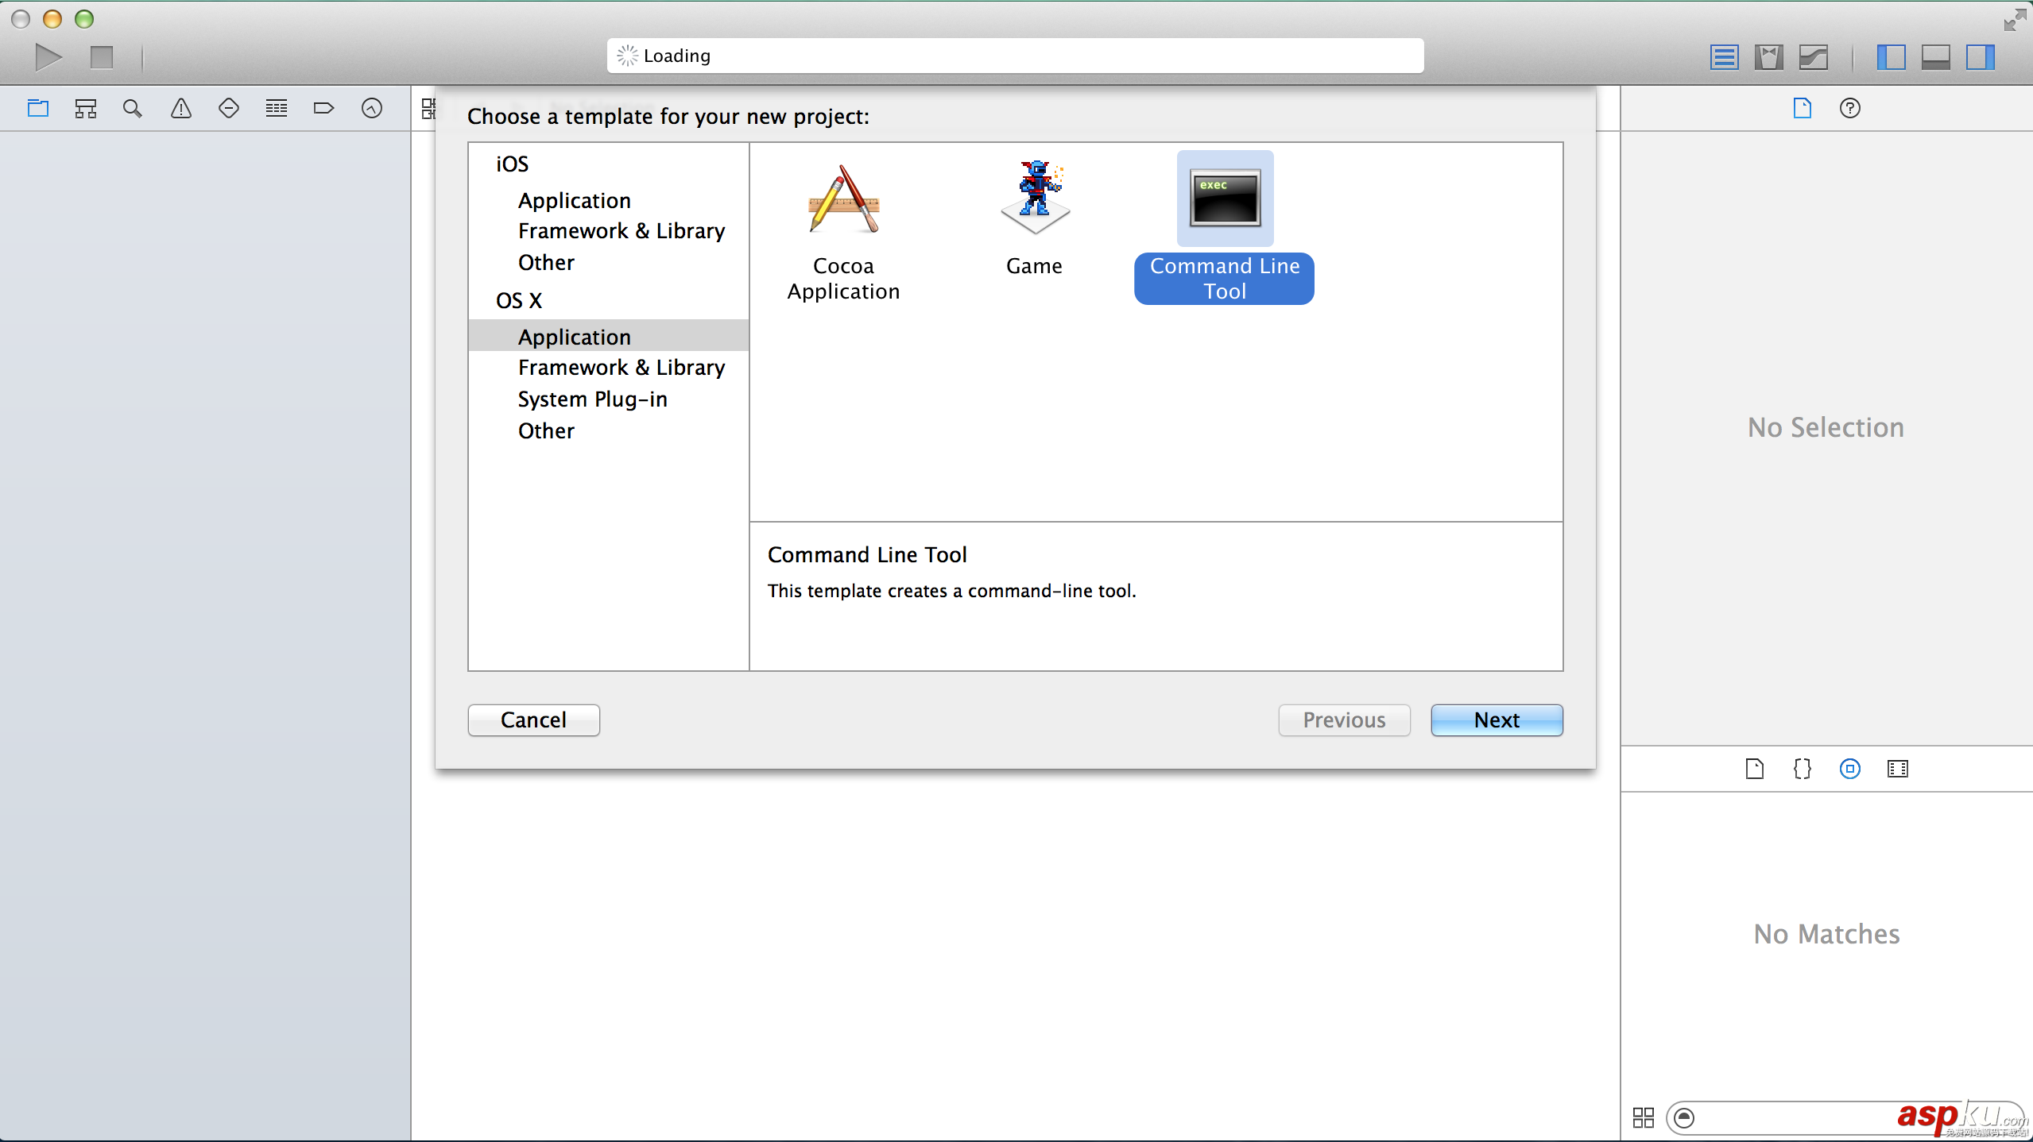Select OS X System Plug-in category

pos(592,397)
